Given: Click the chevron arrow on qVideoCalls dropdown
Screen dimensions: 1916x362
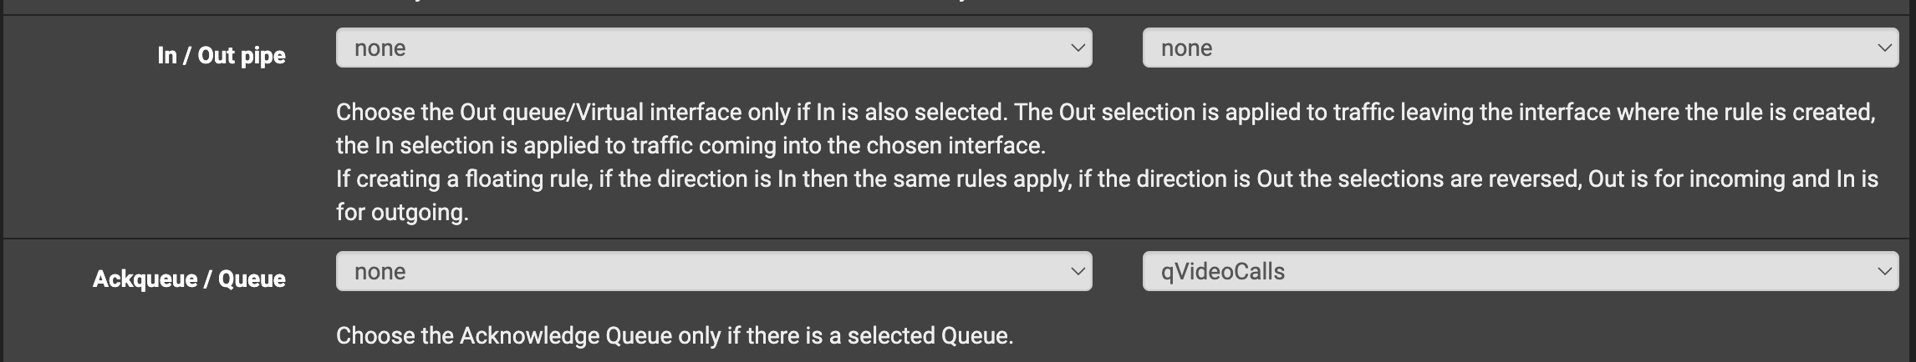Looking at the screenshot, I should (x=1884, y=272).
